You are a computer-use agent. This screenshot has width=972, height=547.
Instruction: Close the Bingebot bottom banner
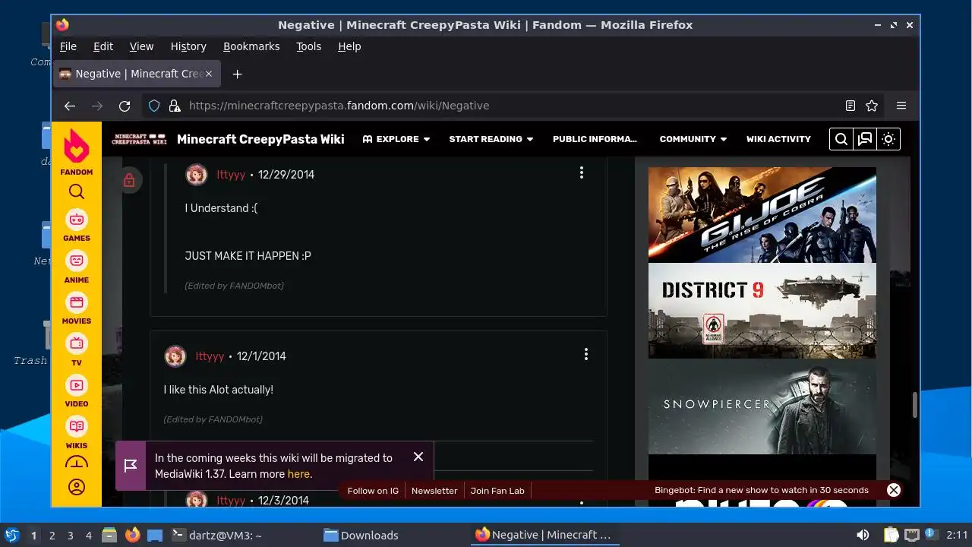pyautogui.click(x=894, y=490)
